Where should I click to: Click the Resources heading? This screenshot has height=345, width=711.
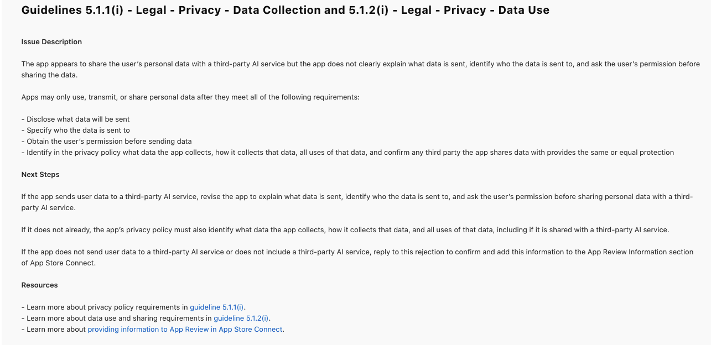click(x=40, y=285)
